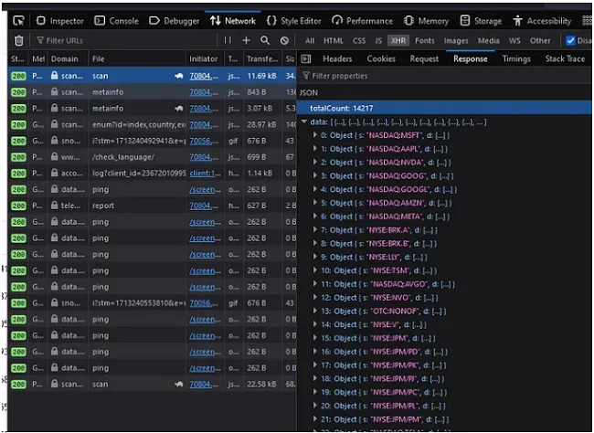Viewport: 594px width, 433px height.
Task: Select the /check_language/ request row
Action: [152, 157]
